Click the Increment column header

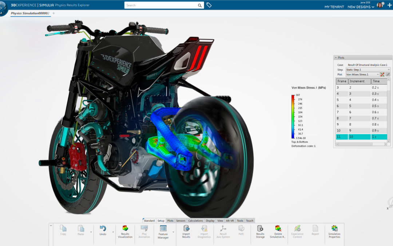coord(360,81)
